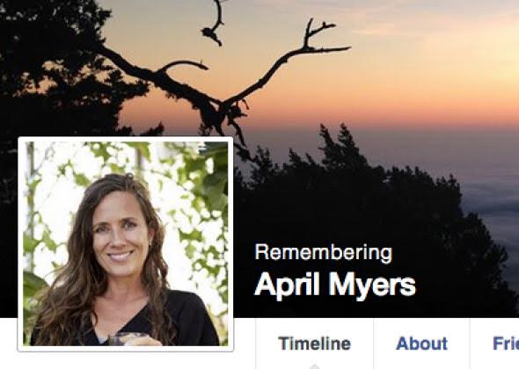Click the pine tree silhouette near the fog
The image size is (519, 369).
point(347,185)
